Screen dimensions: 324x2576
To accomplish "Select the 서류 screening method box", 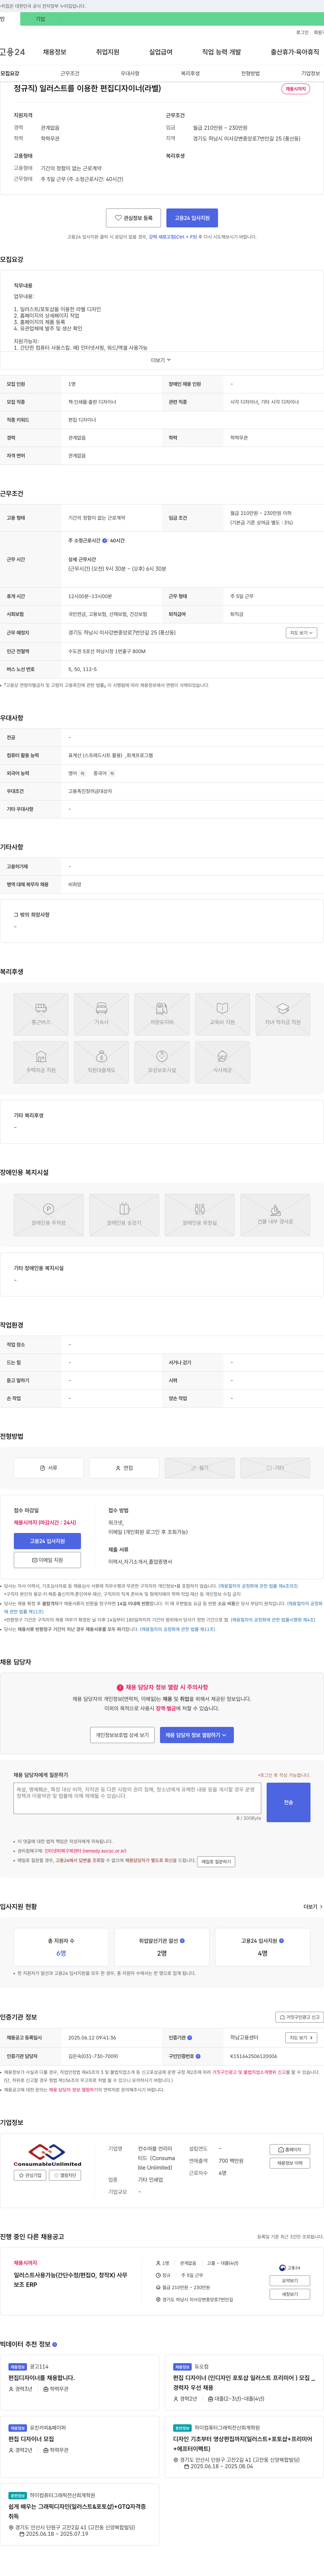I will [48, 1468].
